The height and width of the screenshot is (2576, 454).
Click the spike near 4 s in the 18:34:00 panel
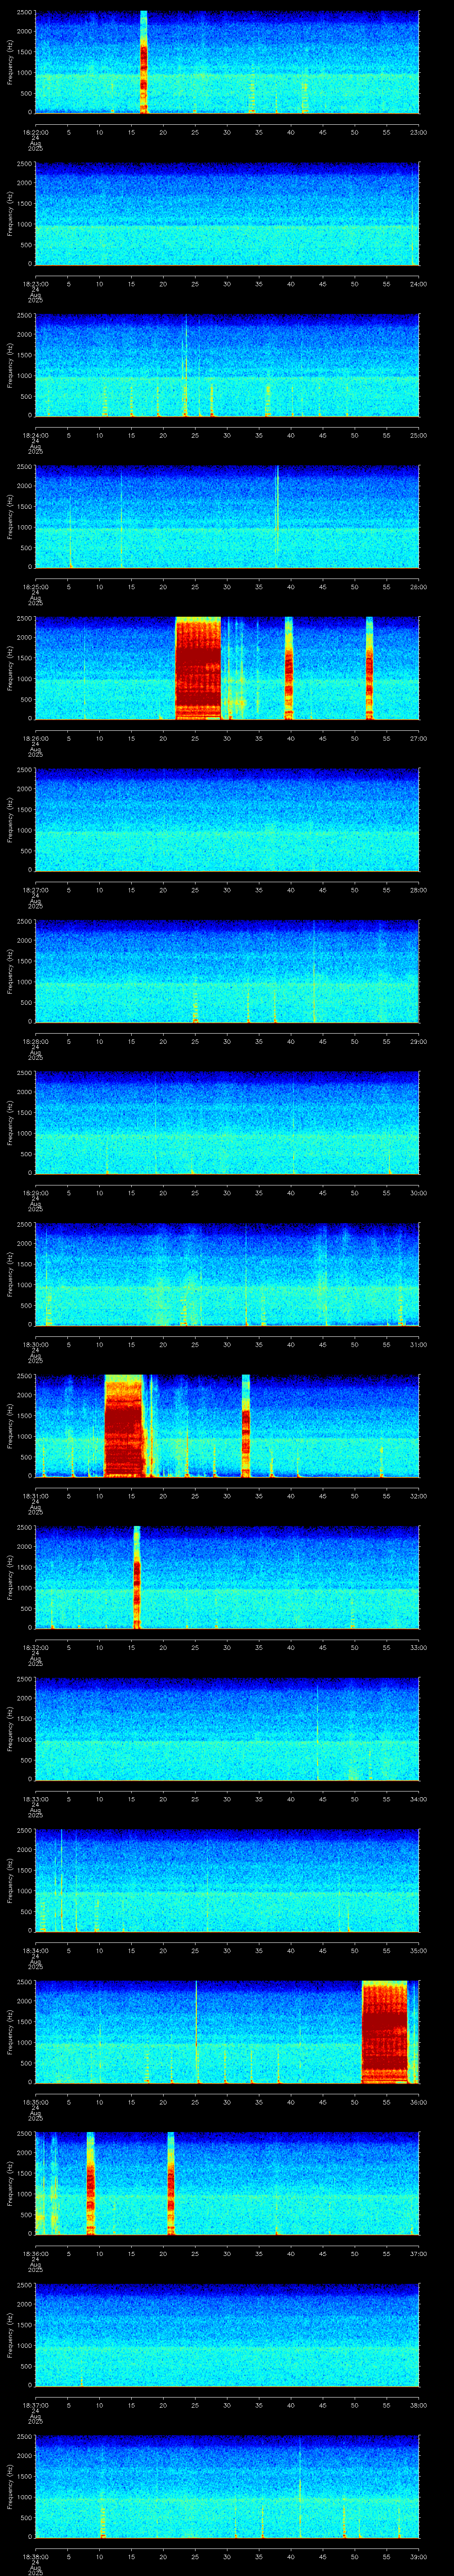pyautogui.click(x=62, y=1880)
